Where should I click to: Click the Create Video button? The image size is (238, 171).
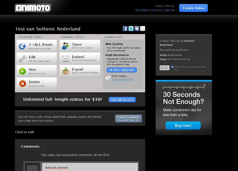(193, 8)
